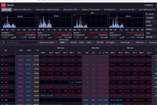The image size is (157, 105).
Task: Expand the QUẢN LÝ TÀI KHOẢN menu
Action: pyautogui.click(x=92, y=10)
